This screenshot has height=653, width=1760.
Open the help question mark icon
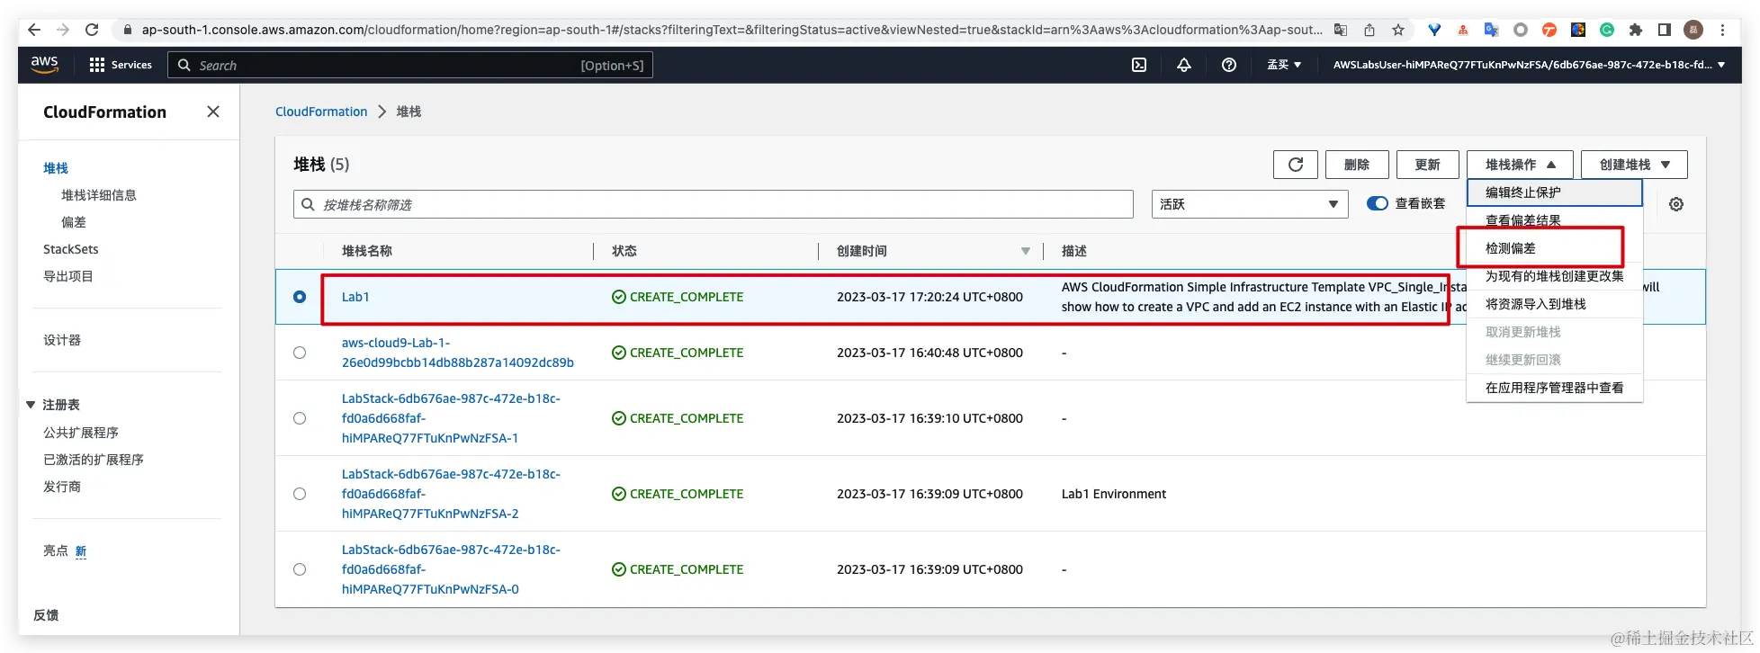1229,65
